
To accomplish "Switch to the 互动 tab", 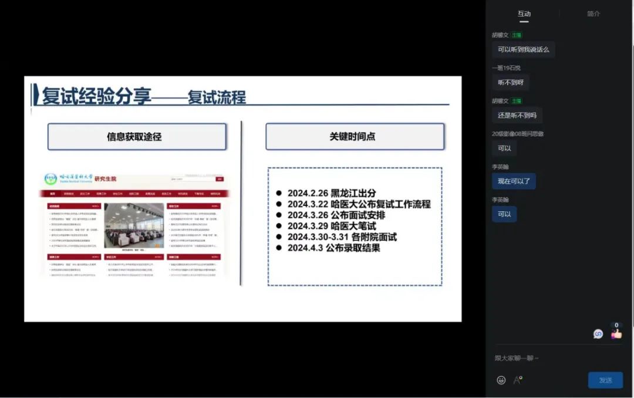I will pyautogui.click(x=524, y=14).
